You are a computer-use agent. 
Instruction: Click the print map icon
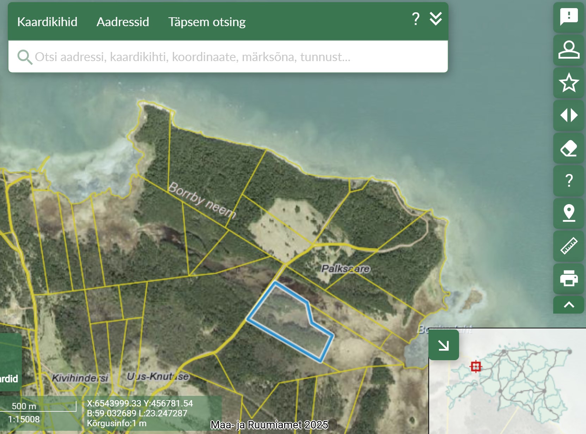click(x=568, y=278)
